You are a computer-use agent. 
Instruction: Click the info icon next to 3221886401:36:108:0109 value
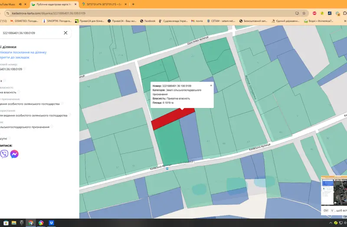pos(24,69)
